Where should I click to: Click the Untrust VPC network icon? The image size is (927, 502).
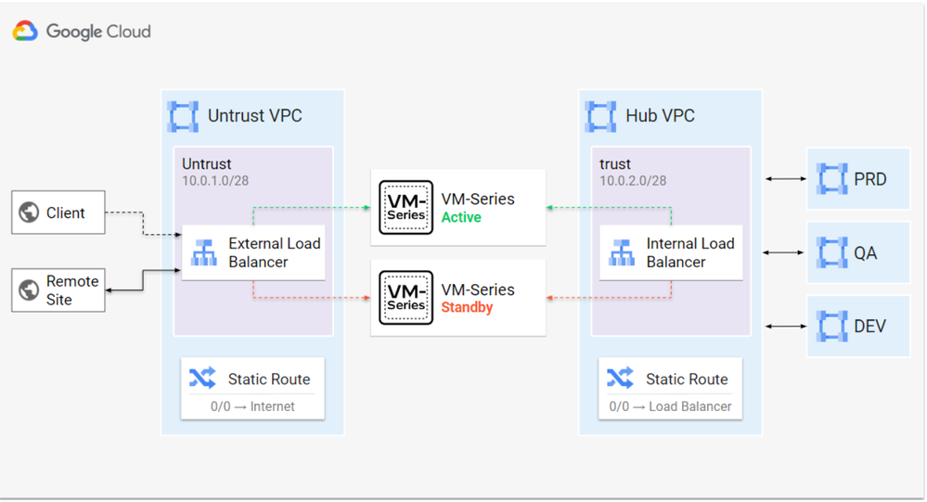pyautogui.click(x=183, y=116)
